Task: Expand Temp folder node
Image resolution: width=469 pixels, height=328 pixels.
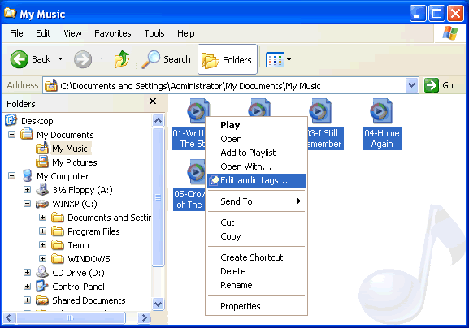Action: 42,245
